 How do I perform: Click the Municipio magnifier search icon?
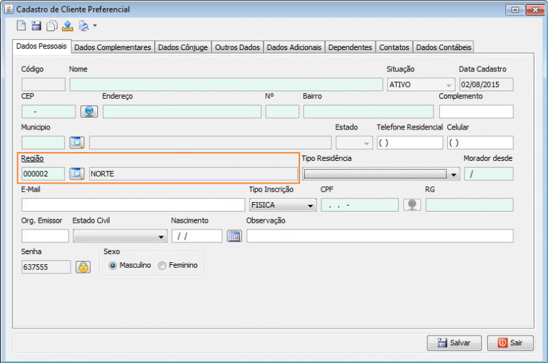77,142
